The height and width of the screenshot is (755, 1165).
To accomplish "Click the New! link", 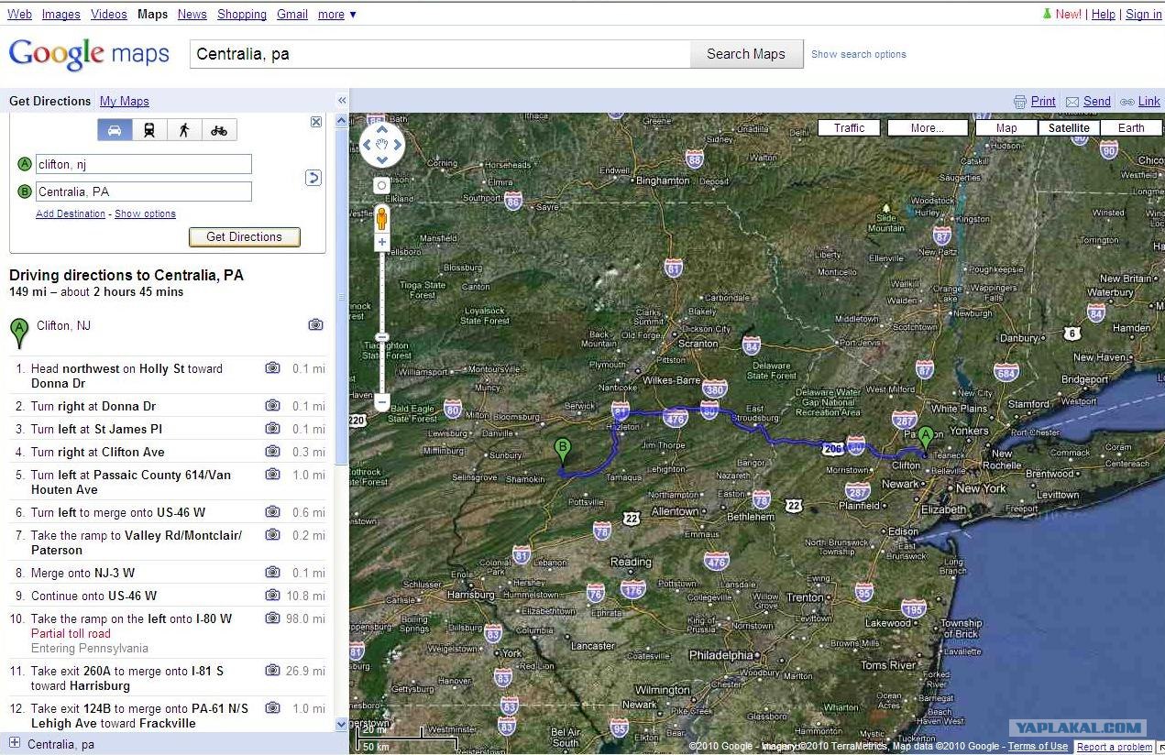I will point(1068,14).
